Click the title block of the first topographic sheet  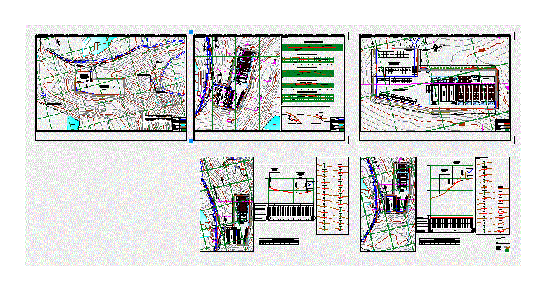(x=165, y=122)
